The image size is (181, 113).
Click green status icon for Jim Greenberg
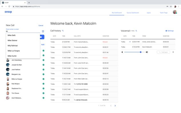pyautogui.click(x=43, y=60)
